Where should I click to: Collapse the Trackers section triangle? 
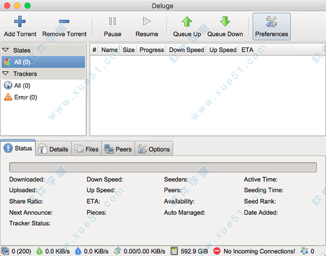pos(5,73)
